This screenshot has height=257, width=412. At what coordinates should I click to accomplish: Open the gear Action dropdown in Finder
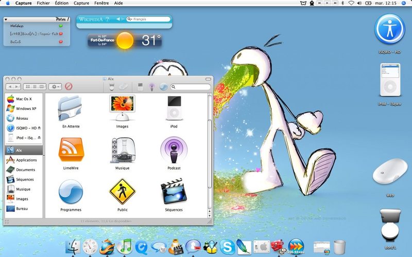click(x=55, y=86)
